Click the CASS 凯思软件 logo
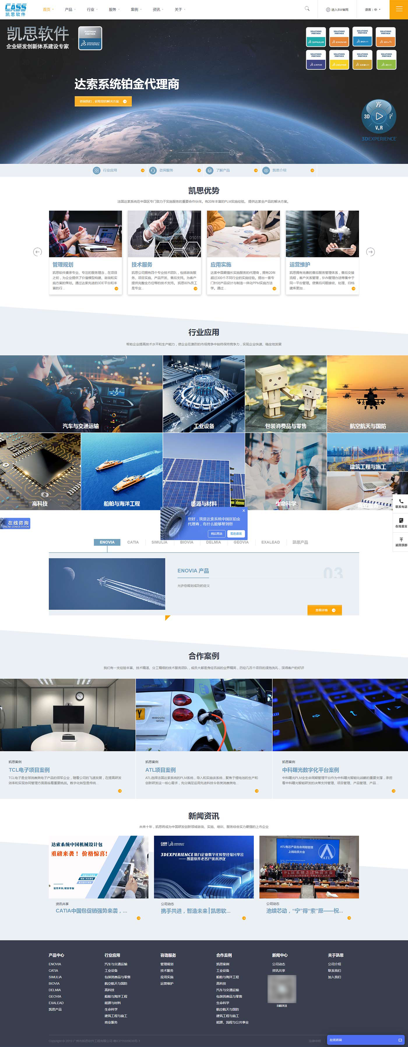This screenshot has width=408, height=1047. [x=15, y=10]
